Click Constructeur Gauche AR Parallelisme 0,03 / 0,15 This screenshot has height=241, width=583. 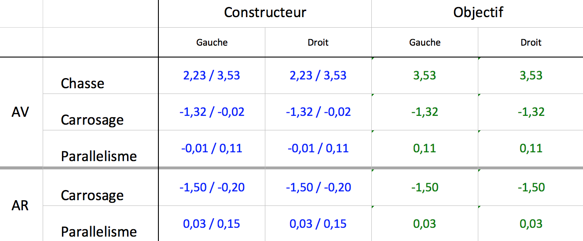(x=212, y=223)
